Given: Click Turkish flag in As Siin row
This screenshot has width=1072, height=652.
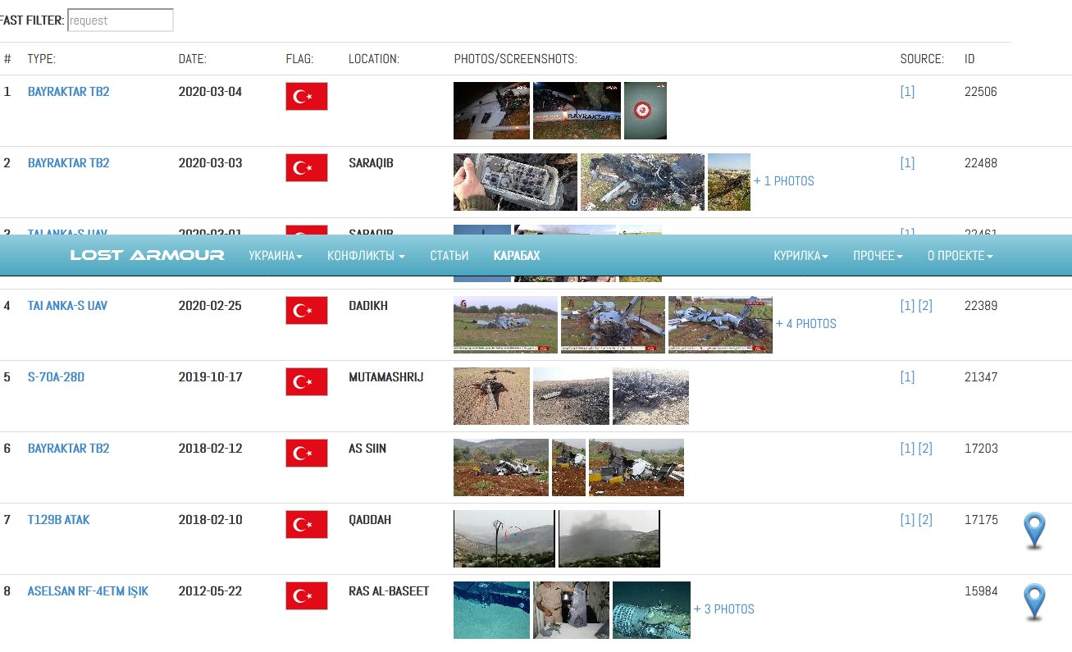Looking at the screenshot, I should pos(307,453).
